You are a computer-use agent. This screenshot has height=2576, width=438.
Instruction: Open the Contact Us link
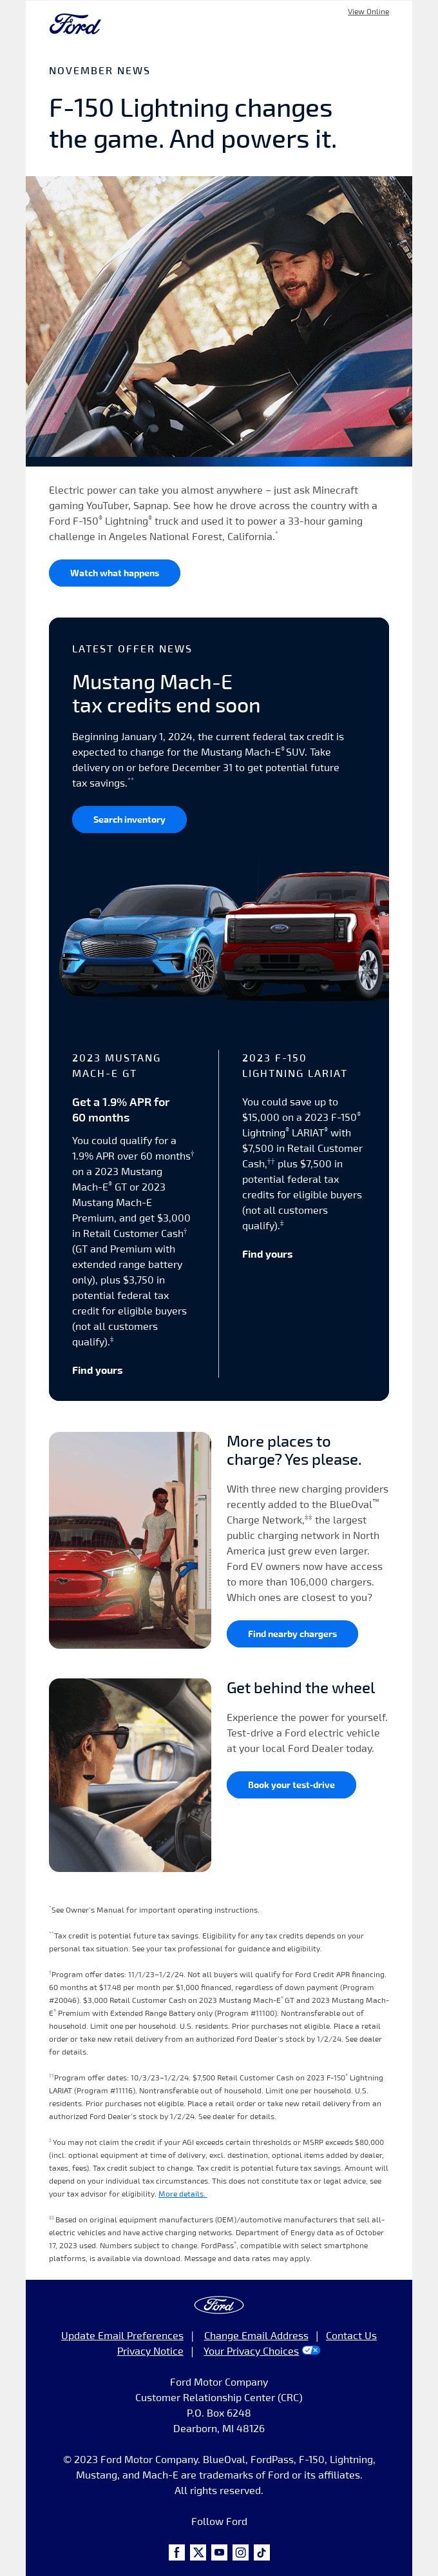(x=351, y=2336)
